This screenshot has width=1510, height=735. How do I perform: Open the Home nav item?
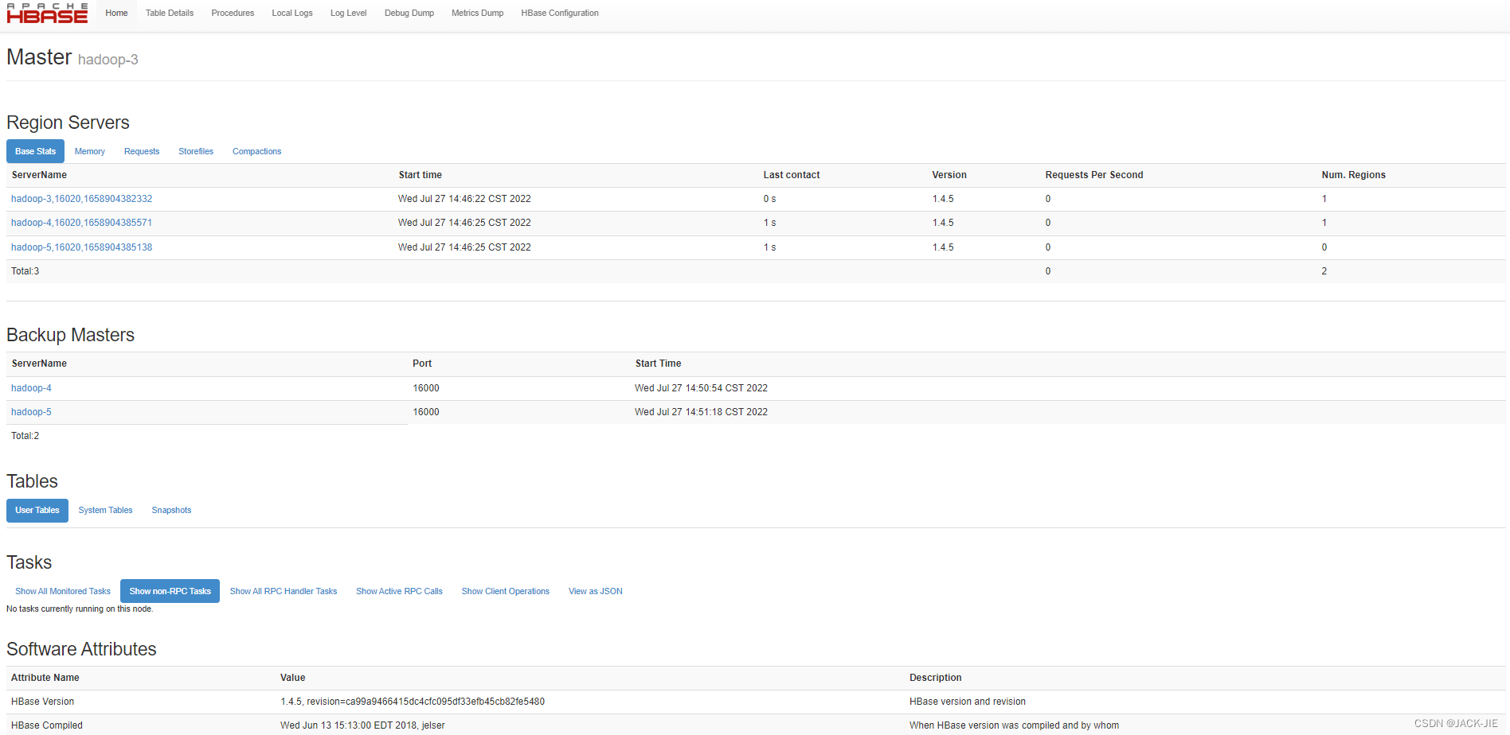pyautogui.click(x=116, y=13)
